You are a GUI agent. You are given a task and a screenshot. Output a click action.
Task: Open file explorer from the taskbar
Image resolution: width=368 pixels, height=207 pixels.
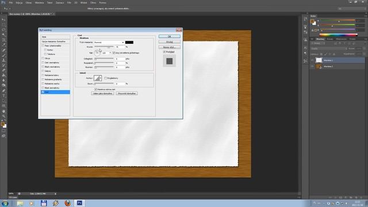20,203
